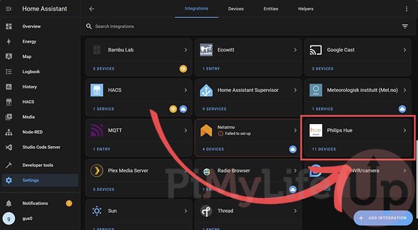Click the Netatmo integration logo
Viewport: 418px width, 230px height.
[206, 131]
